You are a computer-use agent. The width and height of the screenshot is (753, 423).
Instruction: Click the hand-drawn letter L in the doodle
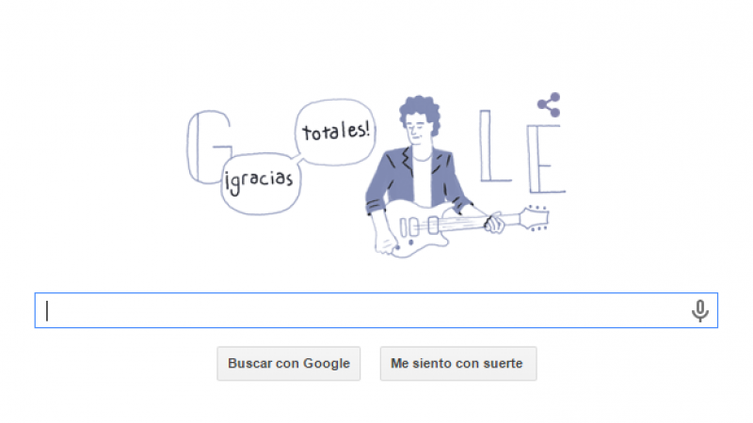493,146
